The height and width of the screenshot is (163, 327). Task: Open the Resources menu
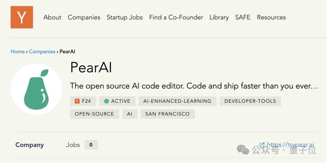[271, 17]
